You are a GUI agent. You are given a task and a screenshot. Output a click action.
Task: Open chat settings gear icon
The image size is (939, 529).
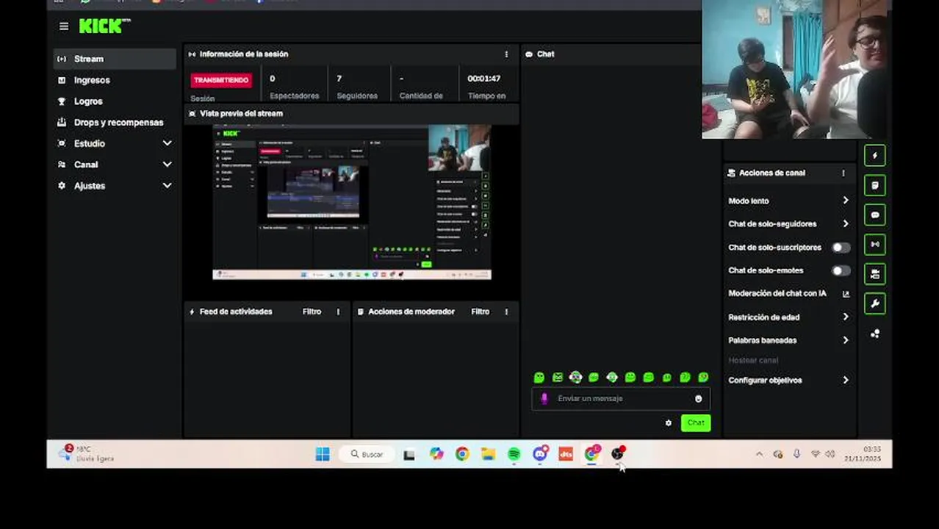(x=668, y=423)
